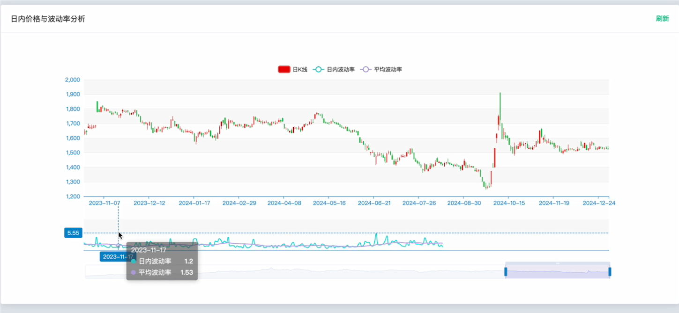The image size is (679, 313).
Task: Click y-axis value 2,000
Action: click(x=72, y=80)
